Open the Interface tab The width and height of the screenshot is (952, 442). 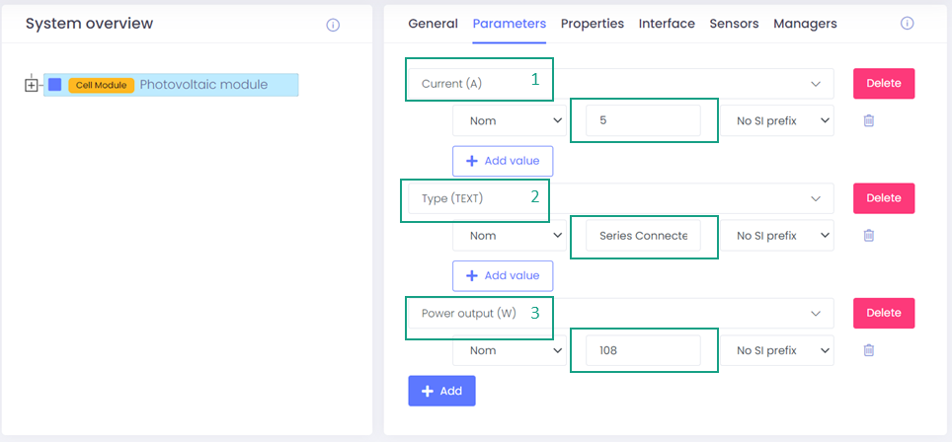point(667,24)
